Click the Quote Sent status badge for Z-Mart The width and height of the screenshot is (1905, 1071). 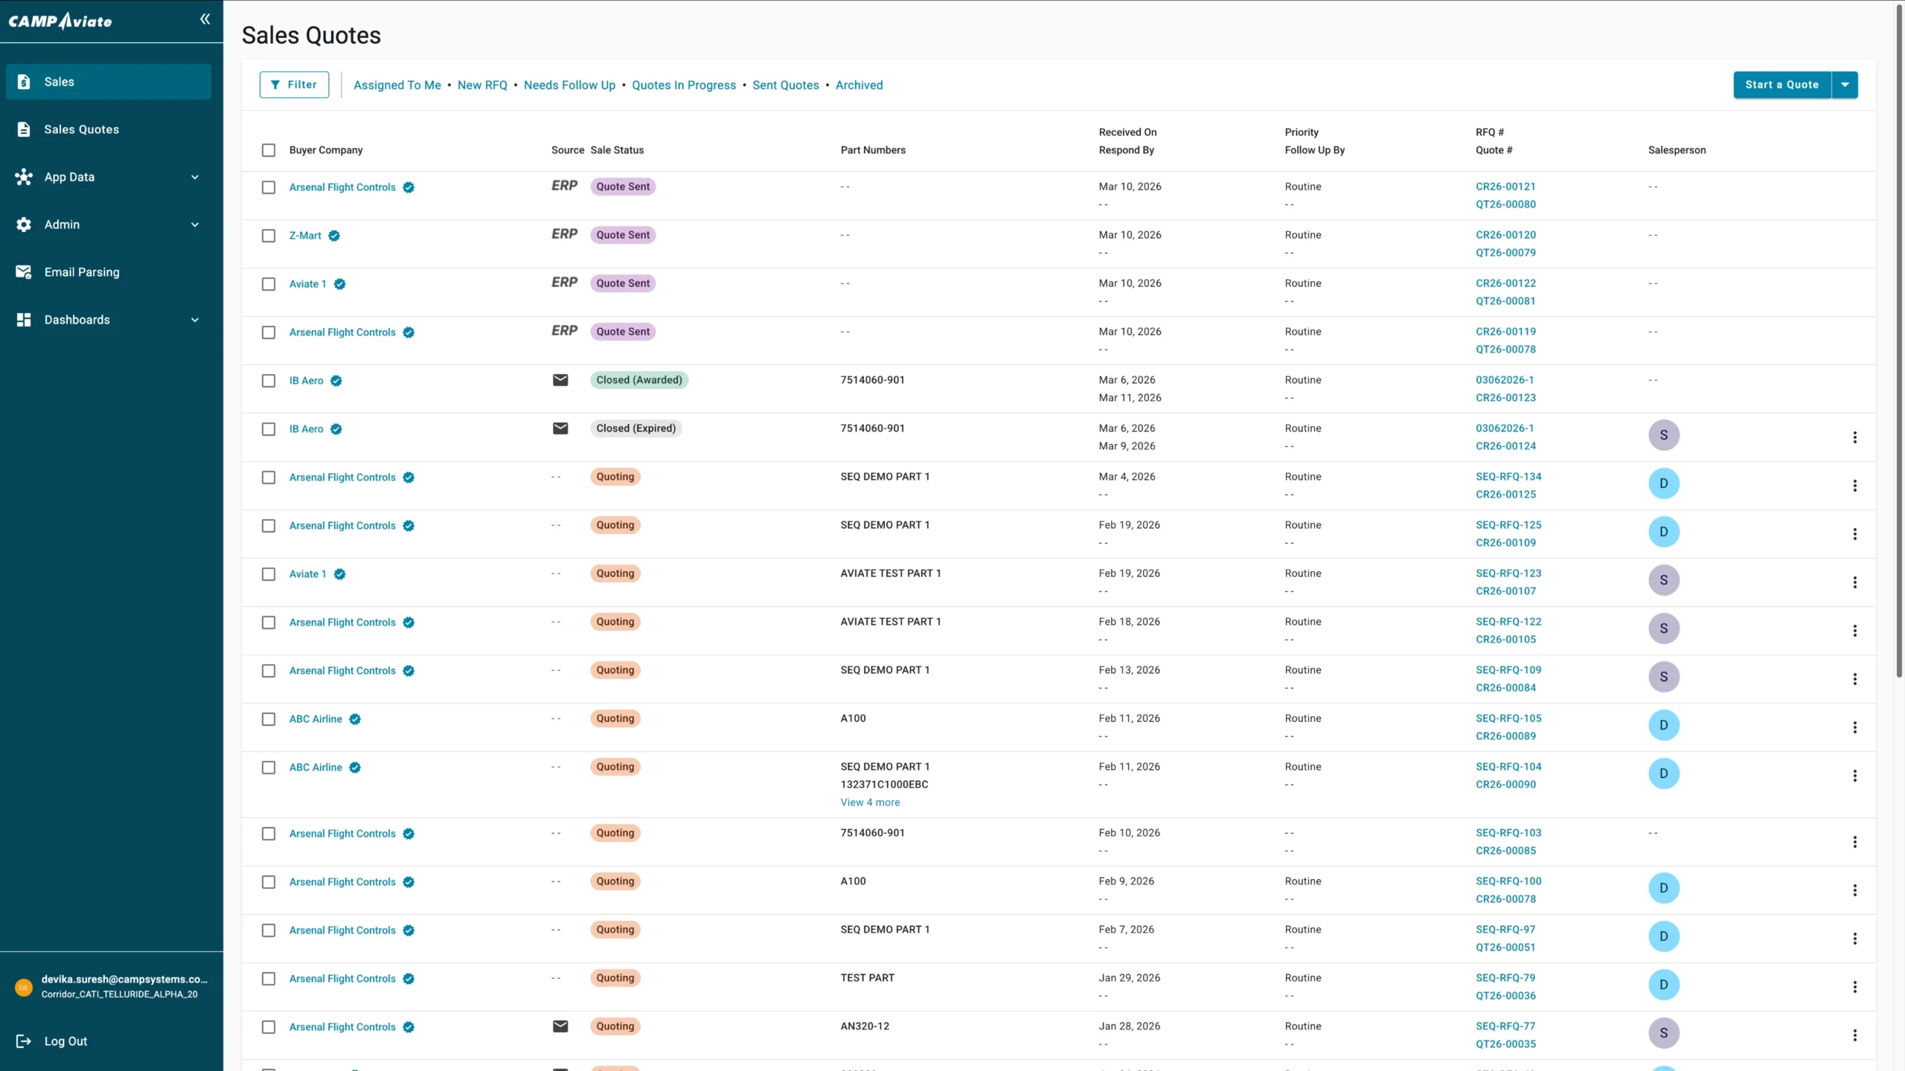(623, 235)
